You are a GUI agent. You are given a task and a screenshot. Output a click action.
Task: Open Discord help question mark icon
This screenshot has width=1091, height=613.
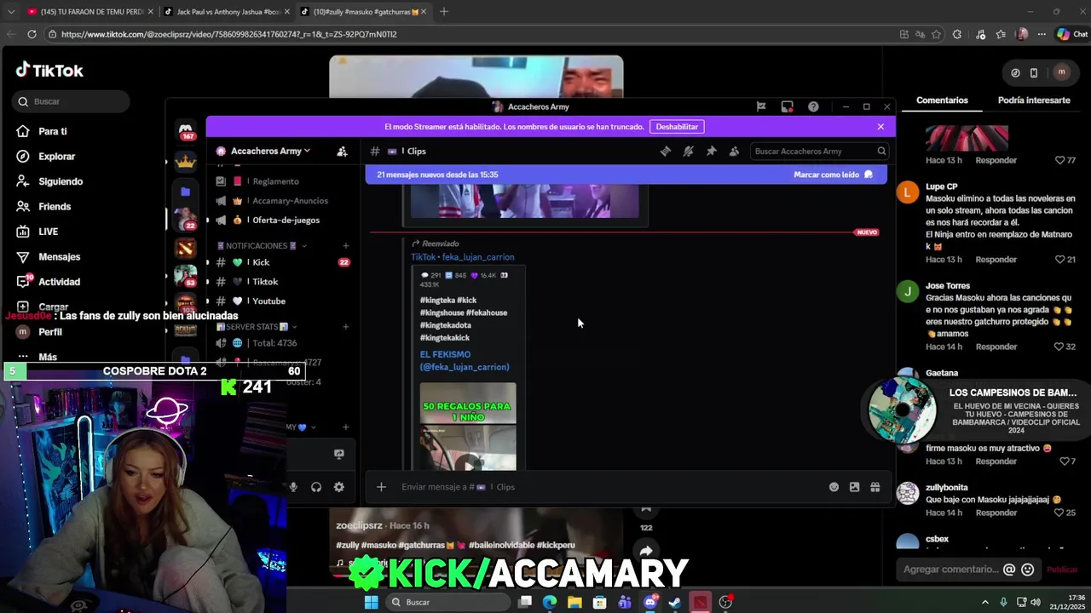(x=813, y=106)
